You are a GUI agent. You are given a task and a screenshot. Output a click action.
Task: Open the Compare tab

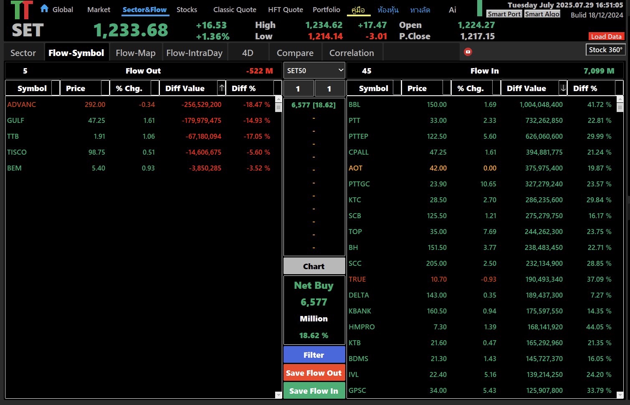(x=295, y=53)
